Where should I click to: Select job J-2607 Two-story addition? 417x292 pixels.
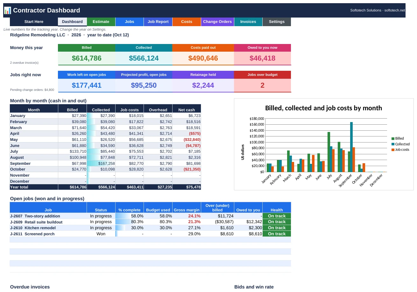click(48, 216)
